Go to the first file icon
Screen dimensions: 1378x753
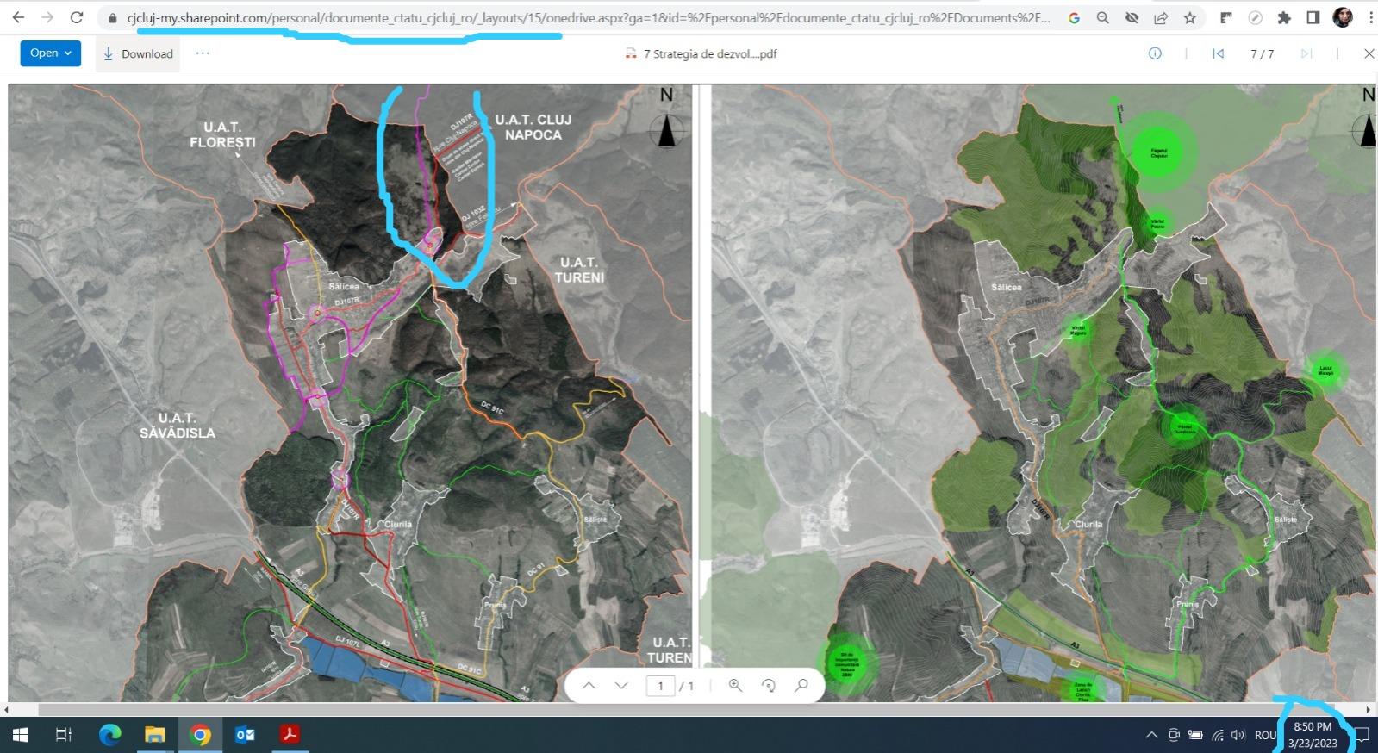(x=1218, y=53)
